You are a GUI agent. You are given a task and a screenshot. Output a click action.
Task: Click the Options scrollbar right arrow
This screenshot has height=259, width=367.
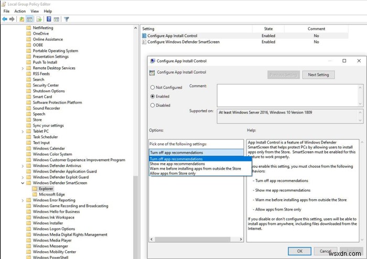coord(241,240)
